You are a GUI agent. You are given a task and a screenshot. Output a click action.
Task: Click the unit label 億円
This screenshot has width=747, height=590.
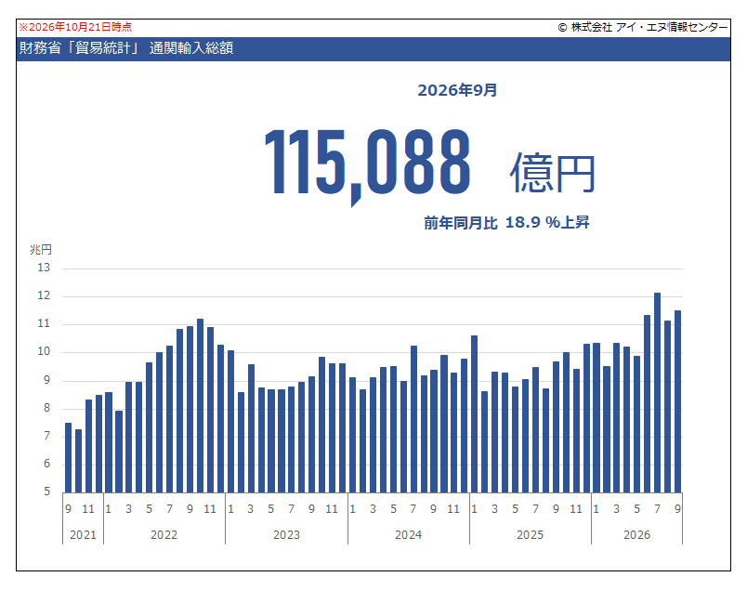553,173
